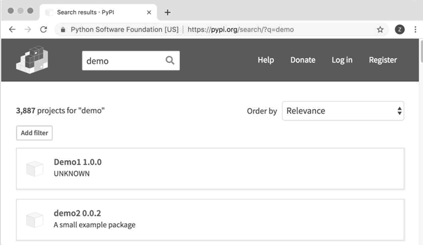Bookmark this page with the star icon
The height and width of the screenshot is (245, 423).
point(380,29)
